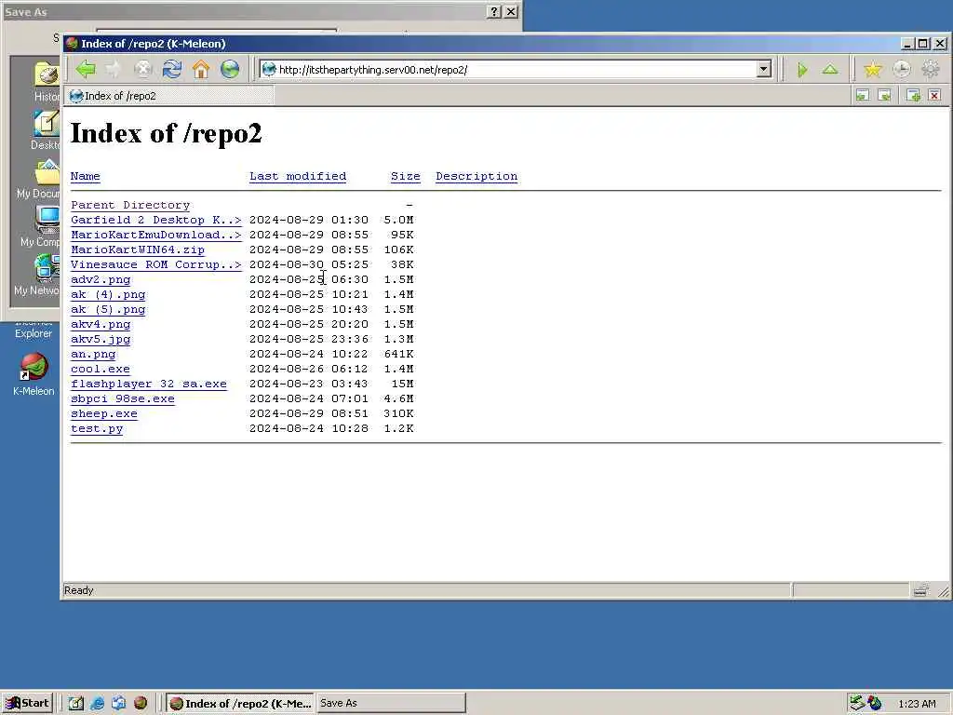Sort listing by Size
Image resolution: width=953 pixels, height=715 pixels.
(406, 176)
